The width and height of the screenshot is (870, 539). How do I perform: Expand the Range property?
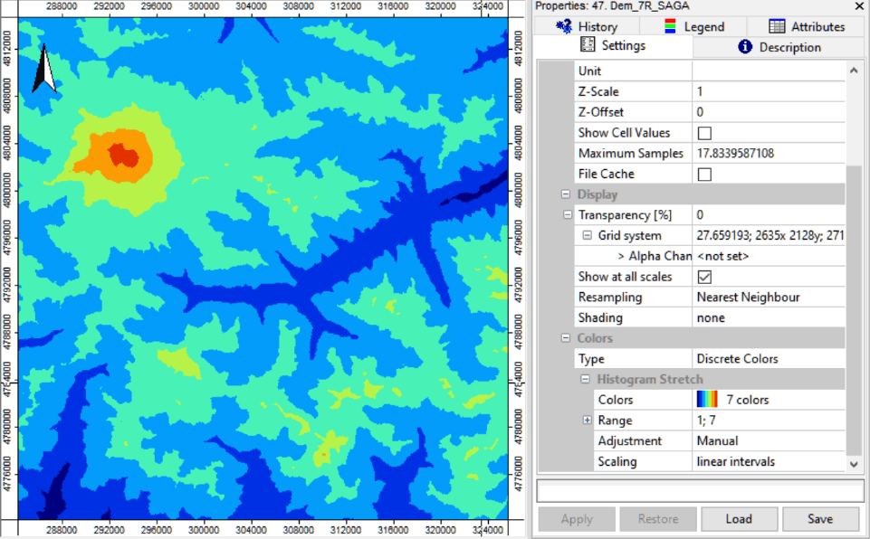587,421
